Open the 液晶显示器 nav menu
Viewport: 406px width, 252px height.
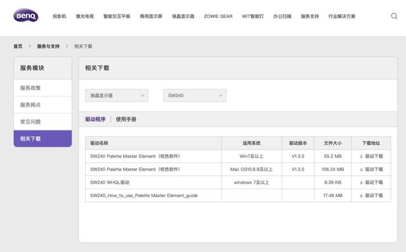pyautogui.click(x=183, y=16)
